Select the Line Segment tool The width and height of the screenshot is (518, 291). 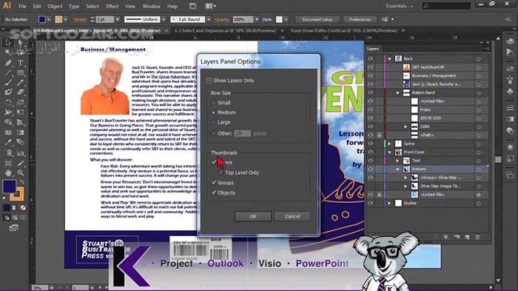pyautogui.click(x=8, y=73)
